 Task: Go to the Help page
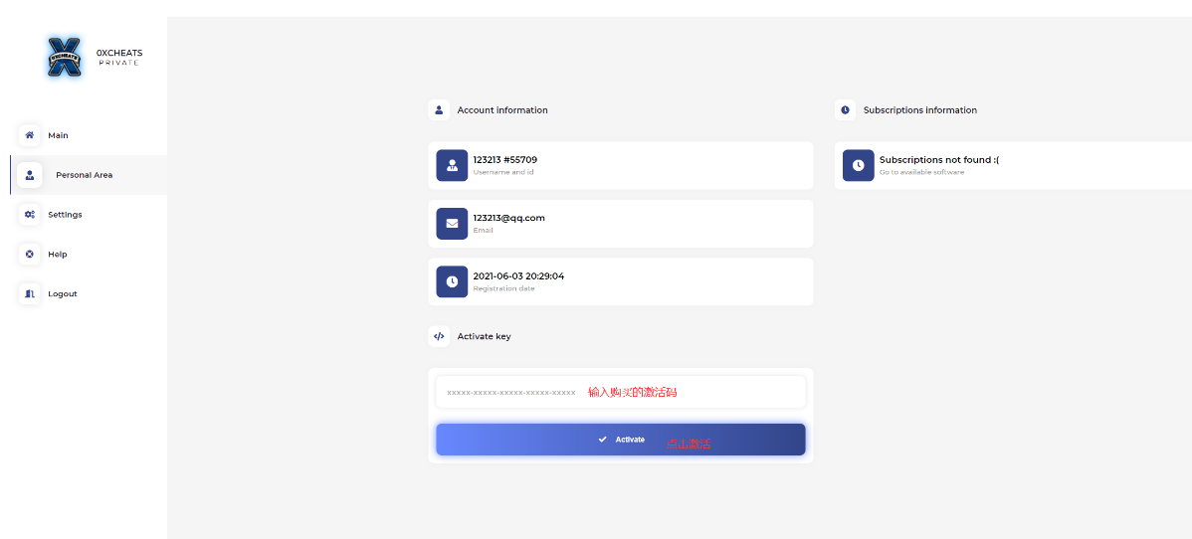[x=58, y=255]
